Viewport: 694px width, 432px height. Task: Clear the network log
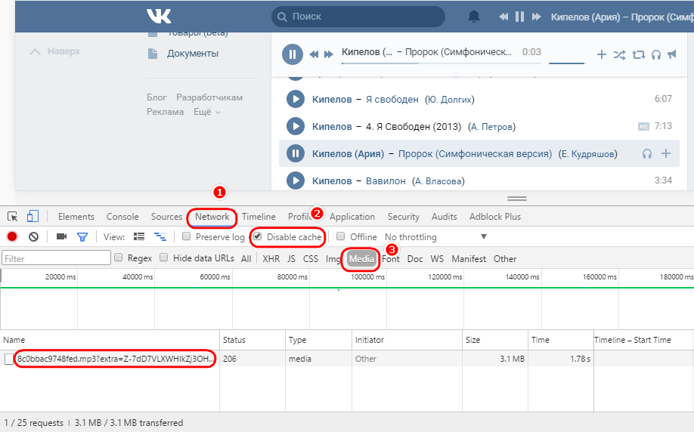(x=33, y=236)
